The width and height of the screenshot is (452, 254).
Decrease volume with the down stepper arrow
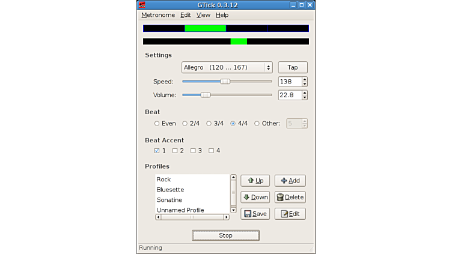point(305,97)
